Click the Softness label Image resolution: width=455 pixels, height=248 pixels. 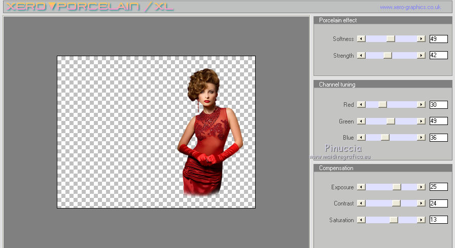[x=343, y=39]
